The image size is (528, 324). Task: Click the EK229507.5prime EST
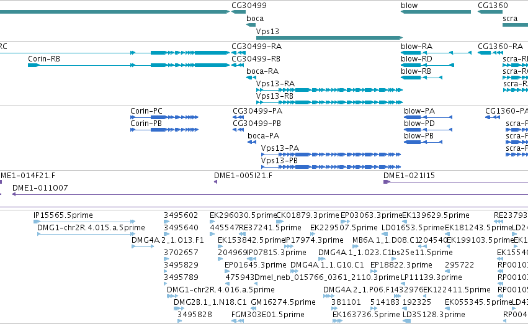tap(312, 234)
